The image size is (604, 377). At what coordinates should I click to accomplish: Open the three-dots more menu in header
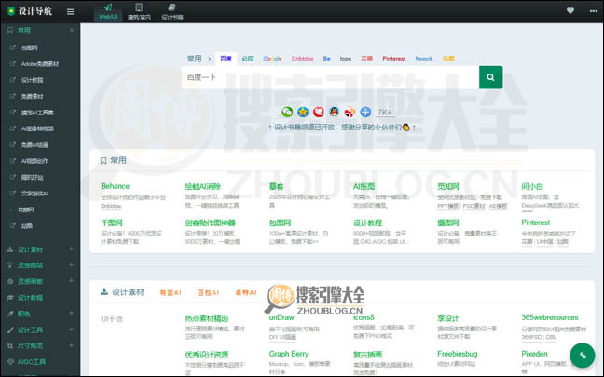[x=593, y=11]
